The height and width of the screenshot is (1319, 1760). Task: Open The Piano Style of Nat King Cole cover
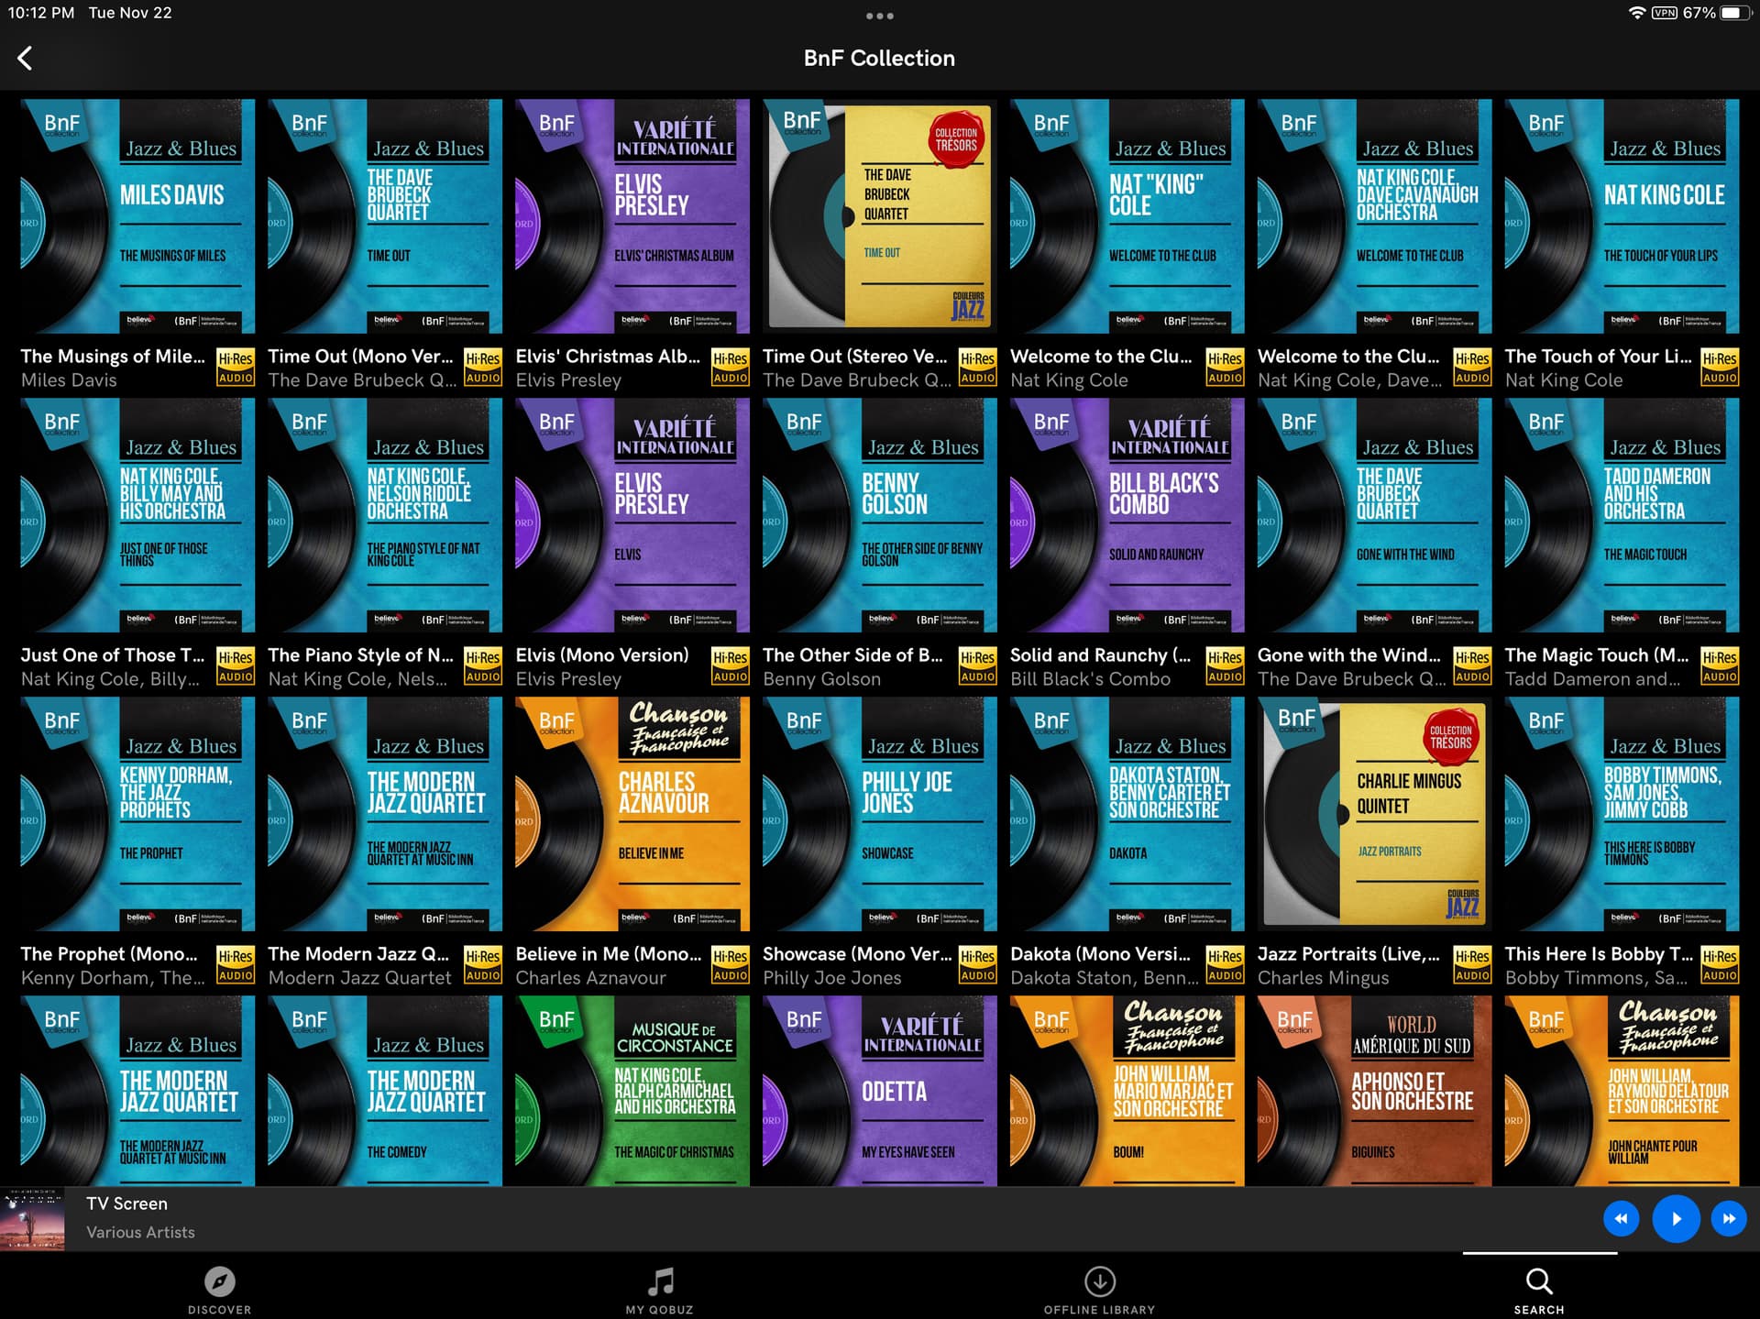click(x=385, y=515)
